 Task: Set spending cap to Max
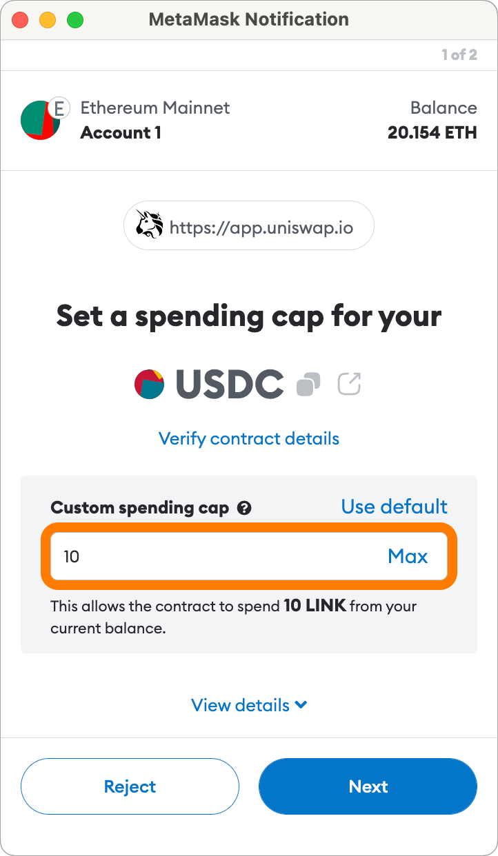408,556
